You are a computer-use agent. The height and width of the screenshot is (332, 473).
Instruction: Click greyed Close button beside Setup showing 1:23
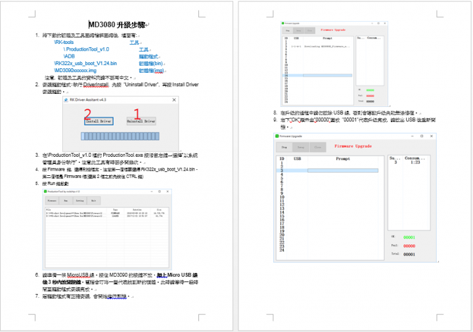pyautogui.click(x=318, y=148)
